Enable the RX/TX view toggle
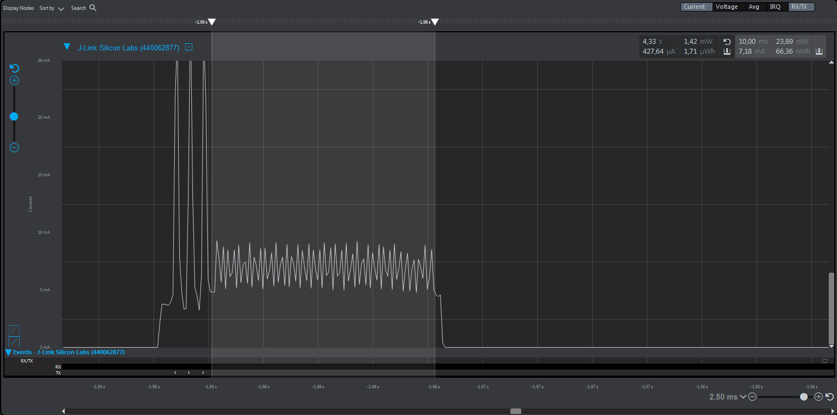The height and width of the screenshot is (415, 837). [x=800, y=7]
